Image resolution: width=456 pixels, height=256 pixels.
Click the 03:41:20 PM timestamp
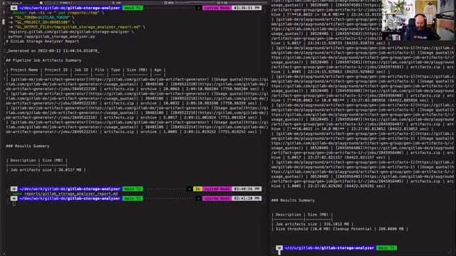[247, 198]
